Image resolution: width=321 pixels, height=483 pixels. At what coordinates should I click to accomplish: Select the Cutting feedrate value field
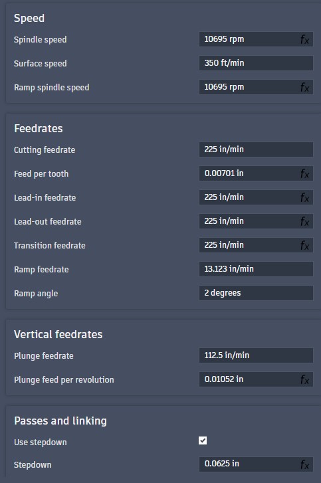click(x=256, y=149)
